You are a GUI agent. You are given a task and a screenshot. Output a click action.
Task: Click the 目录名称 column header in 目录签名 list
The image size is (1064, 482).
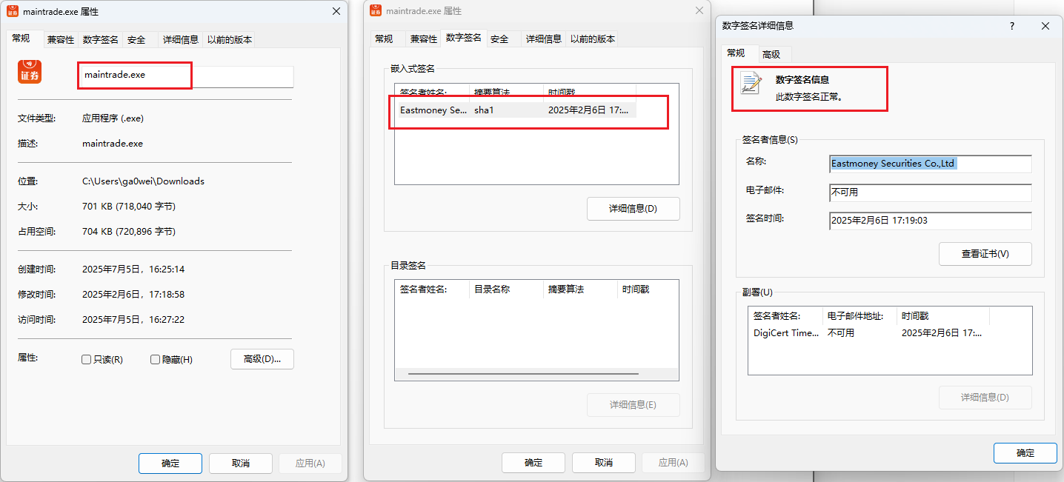(507, 289)
